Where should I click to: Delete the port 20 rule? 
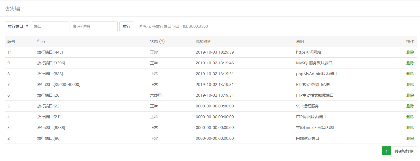(410, 95)
